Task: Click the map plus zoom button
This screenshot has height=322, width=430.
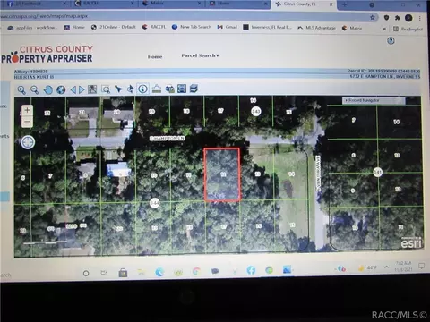Action: 27,110
